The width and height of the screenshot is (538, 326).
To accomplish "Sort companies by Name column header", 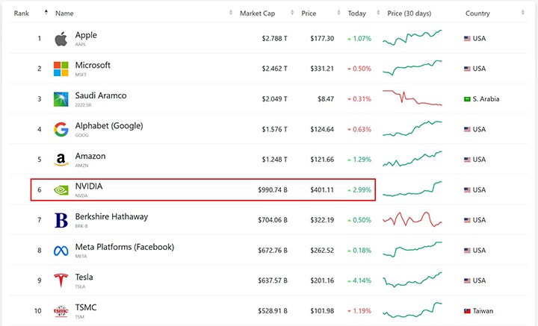I will point(64,13).
